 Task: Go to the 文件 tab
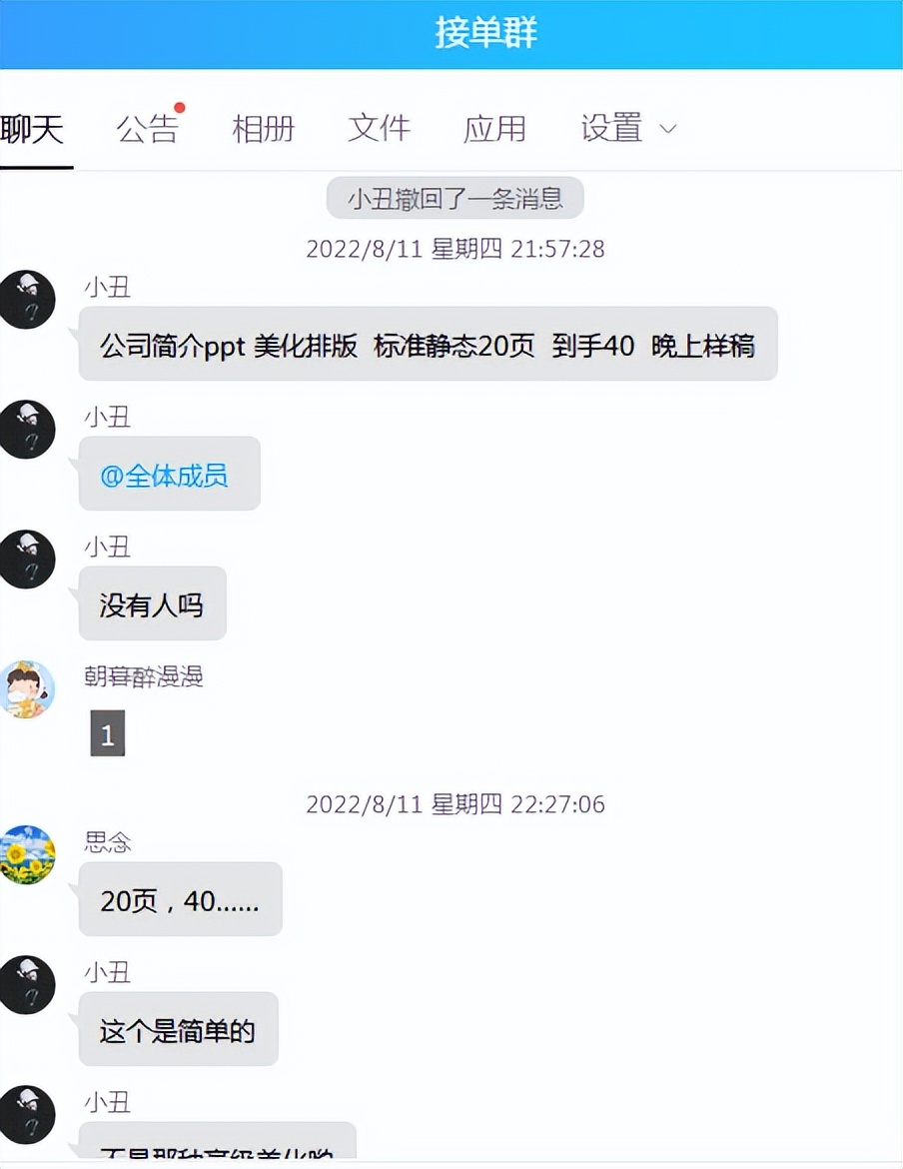tap(379, 128)
